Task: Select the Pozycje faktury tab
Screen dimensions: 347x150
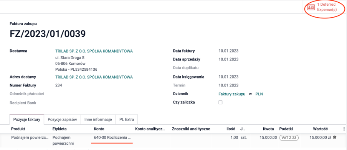Action: pos(27,119)
